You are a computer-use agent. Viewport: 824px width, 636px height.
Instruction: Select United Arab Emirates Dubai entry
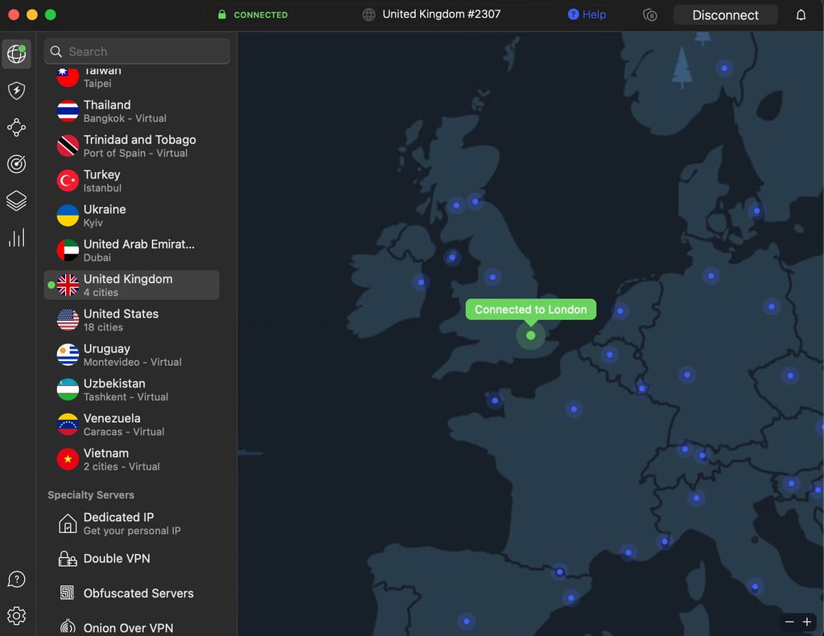pyautogui.click(x=132, y=251)
